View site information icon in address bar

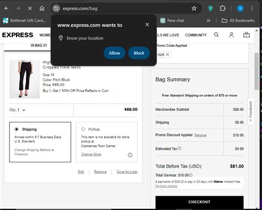pos(56,8)
